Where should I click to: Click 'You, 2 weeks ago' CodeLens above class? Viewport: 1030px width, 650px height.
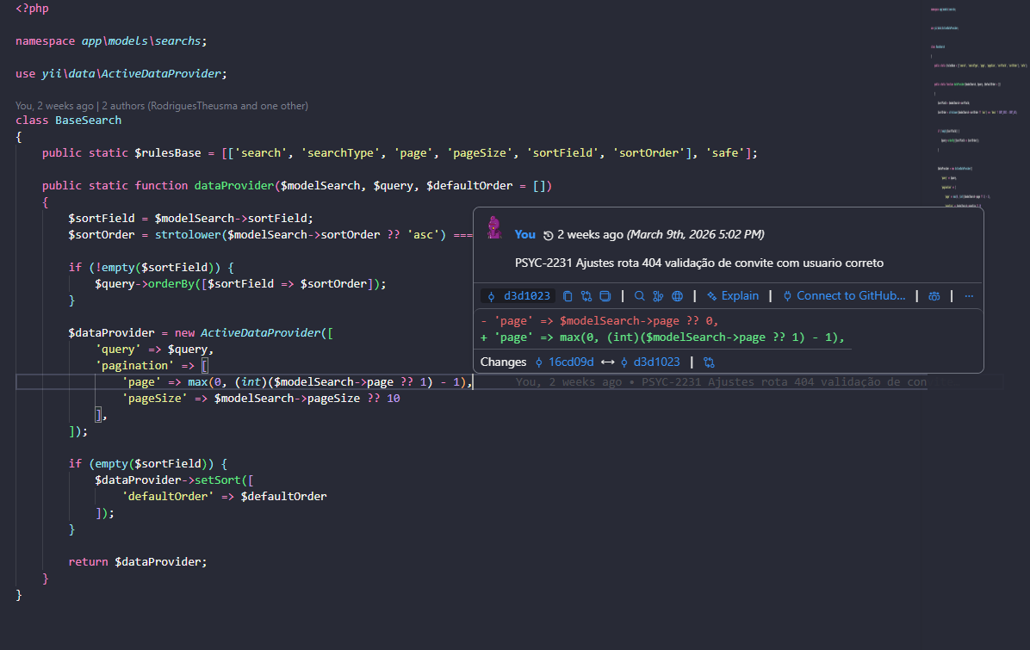(x=55, y=106)
